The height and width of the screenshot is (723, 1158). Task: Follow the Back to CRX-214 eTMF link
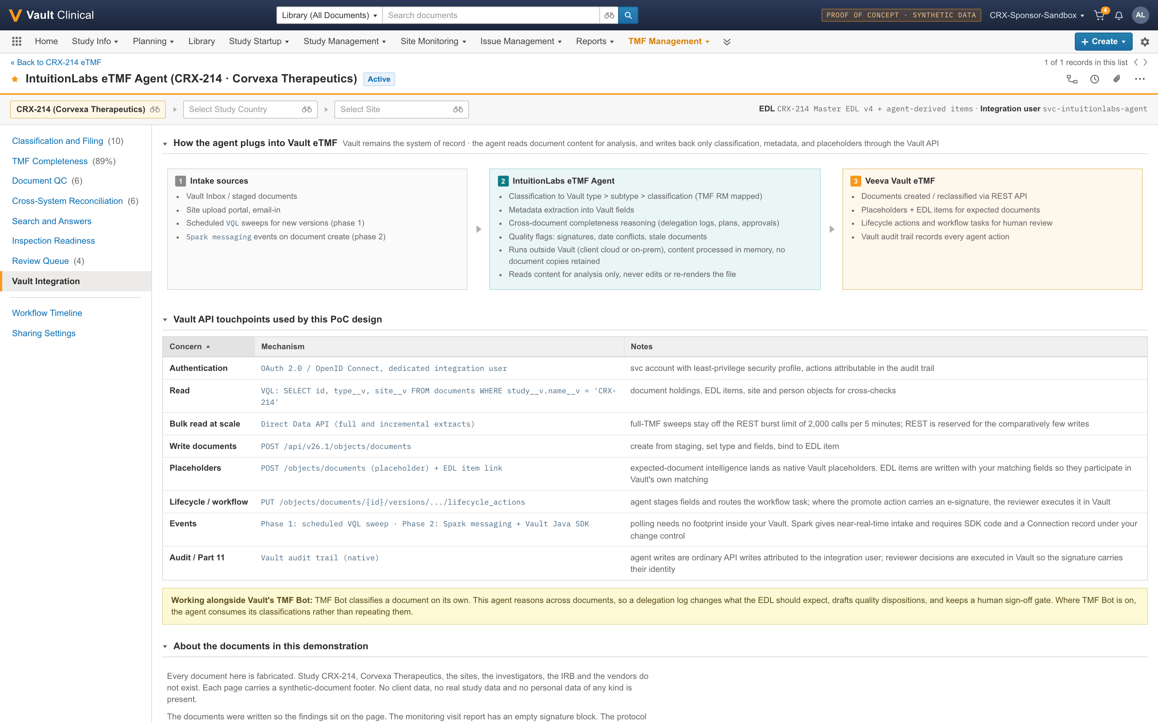pyautogui.click(x=56, y=63)
